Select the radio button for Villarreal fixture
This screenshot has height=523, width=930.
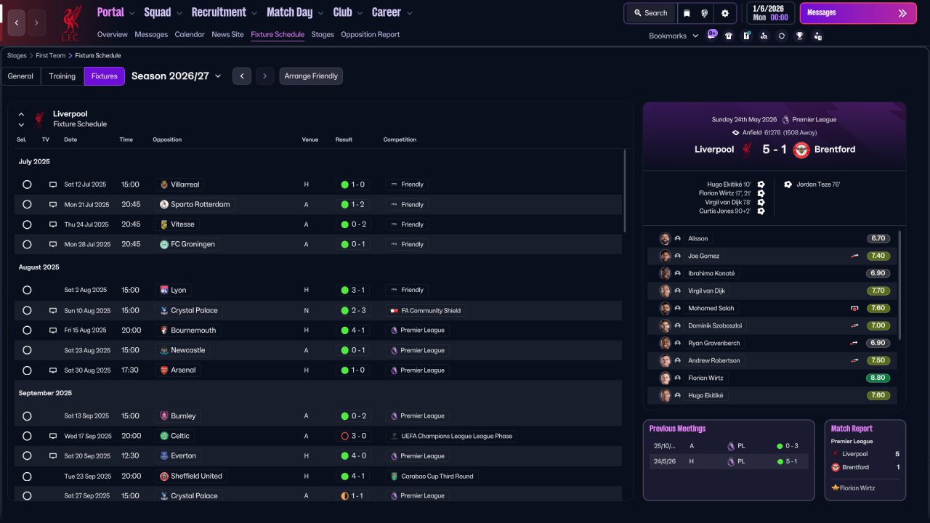tap(27, 185)
